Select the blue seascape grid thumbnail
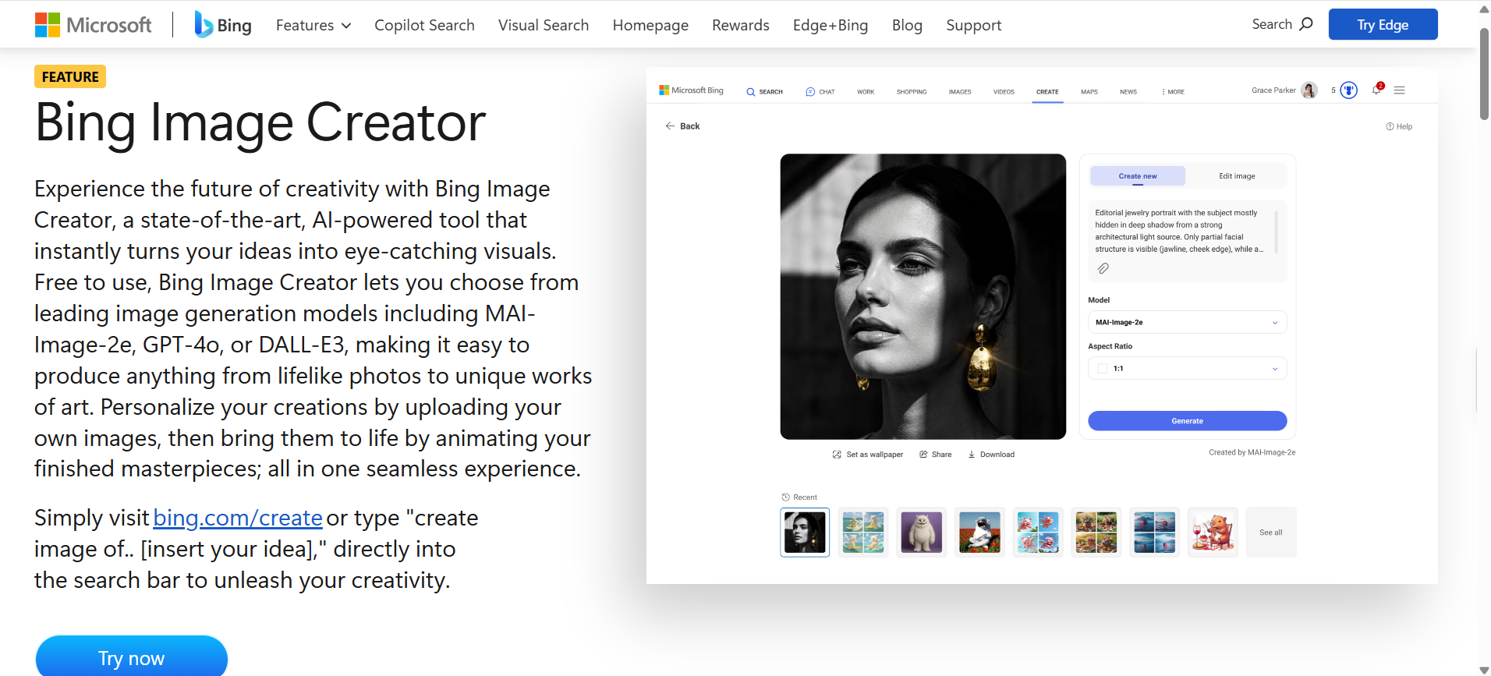1491x676 pixels. [1154, 533]
